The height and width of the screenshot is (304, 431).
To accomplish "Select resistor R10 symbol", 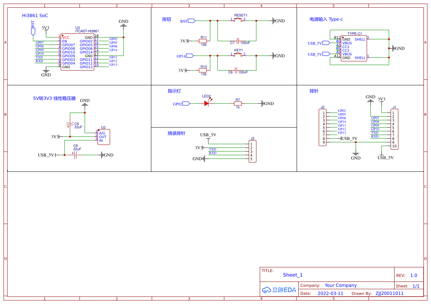I will point(202,71).
